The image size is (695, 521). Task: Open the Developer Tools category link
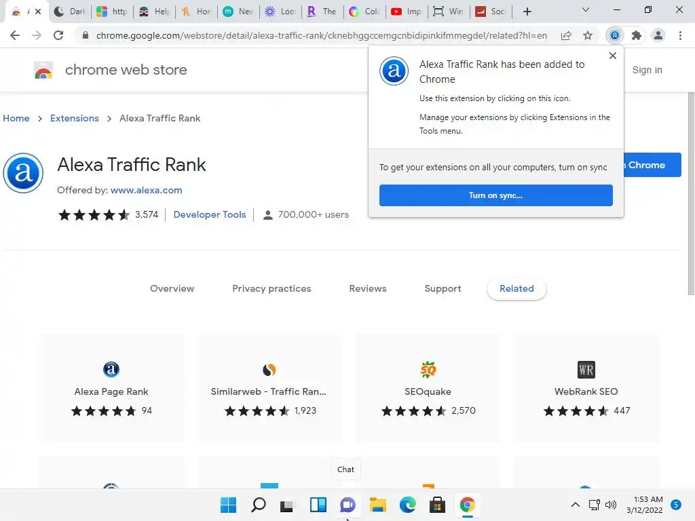(x=210, y=214)
